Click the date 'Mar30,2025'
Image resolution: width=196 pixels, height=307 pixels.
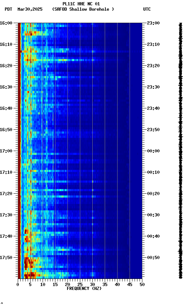[x=30, y=9]
